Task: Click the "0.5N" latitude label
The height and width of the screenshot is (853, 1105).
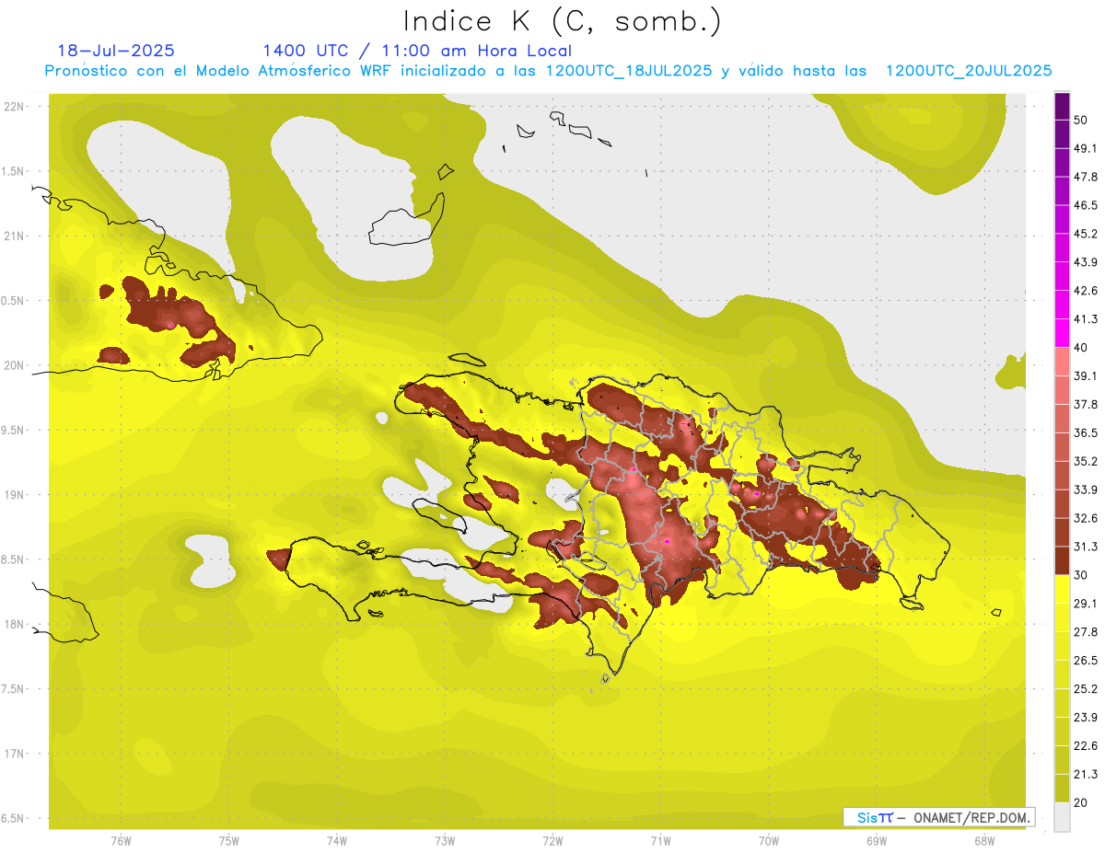Action: click(14, 301)
